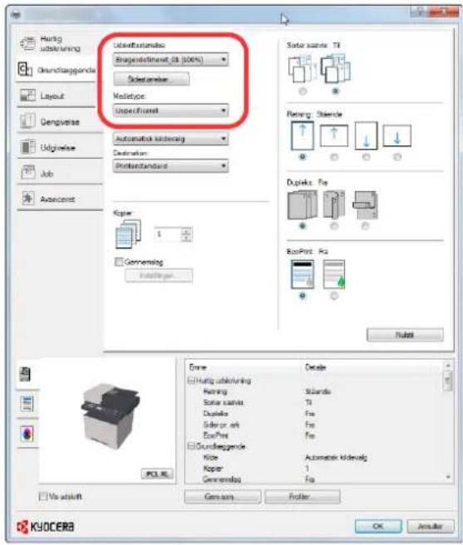Collapse the Grundlæggende tree node in details list
463x545 pixels.
pos(191,446)
